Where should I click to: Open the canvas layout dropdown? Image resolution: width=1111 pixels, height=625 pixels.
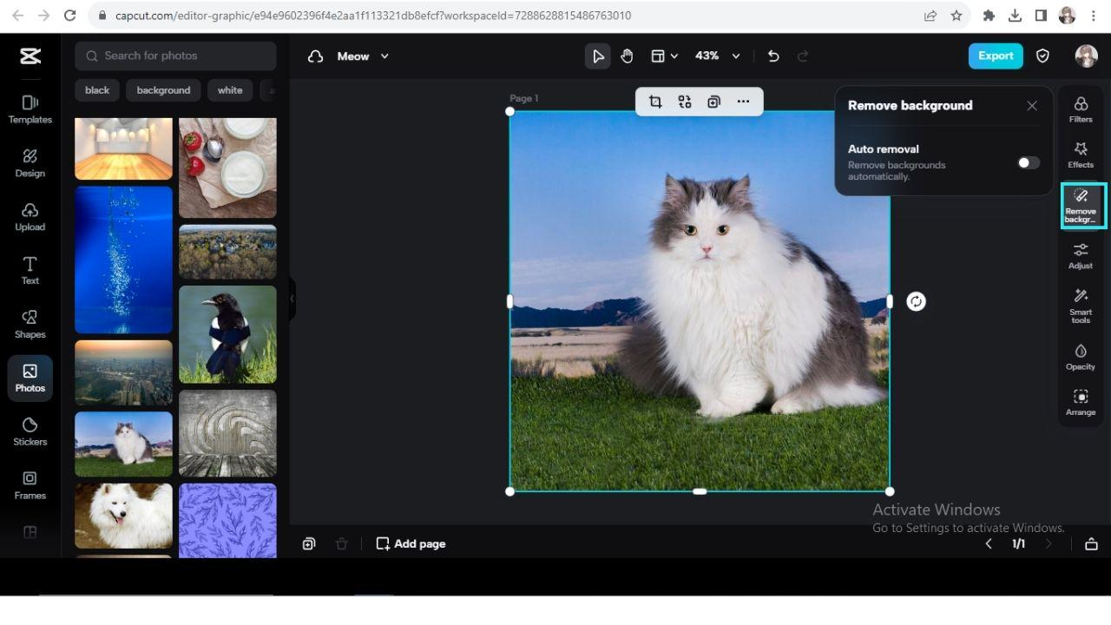coord(665,56)
